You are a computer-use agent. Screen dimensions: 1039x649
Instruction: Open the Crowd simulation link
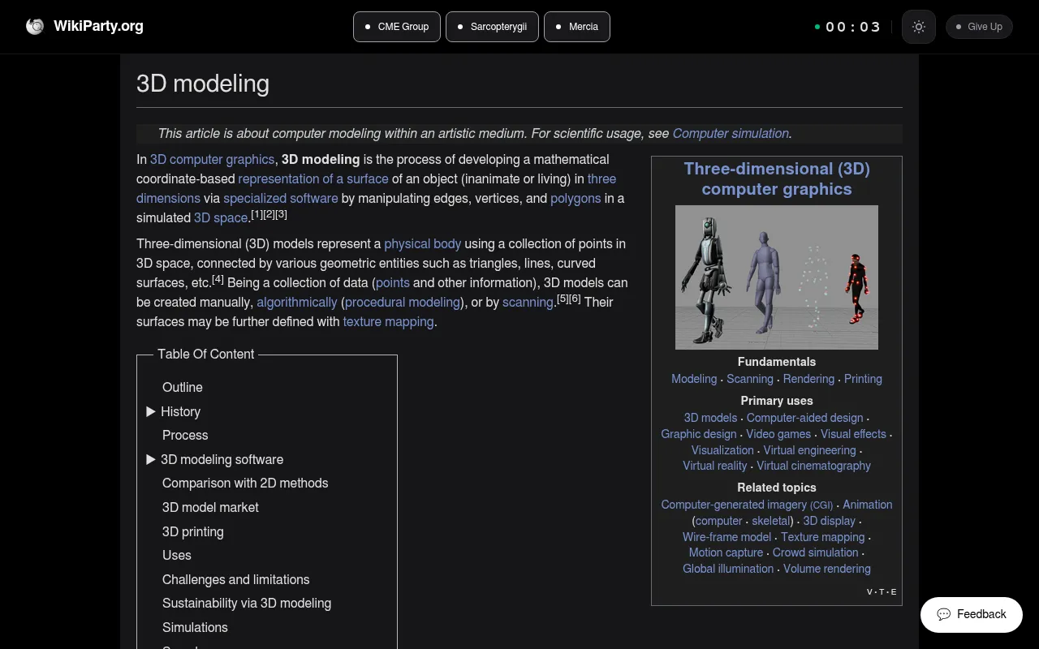[816, 552]
